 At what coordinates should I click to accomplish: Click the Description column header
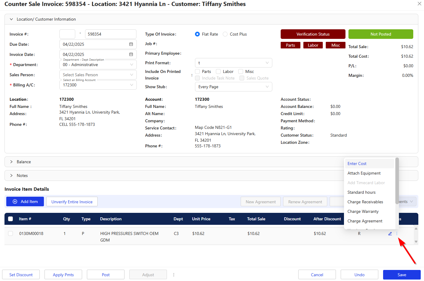click(x=111, y=219)
